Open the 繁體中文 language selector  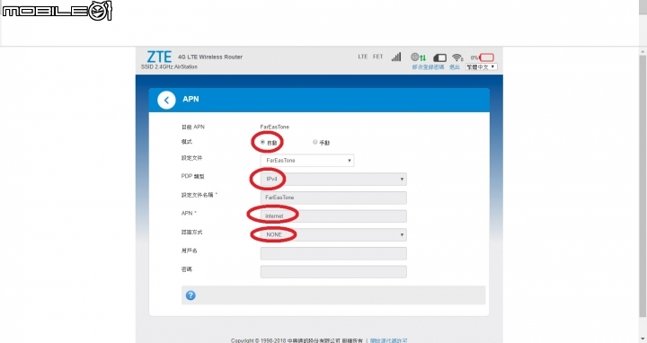coord(481,66)
